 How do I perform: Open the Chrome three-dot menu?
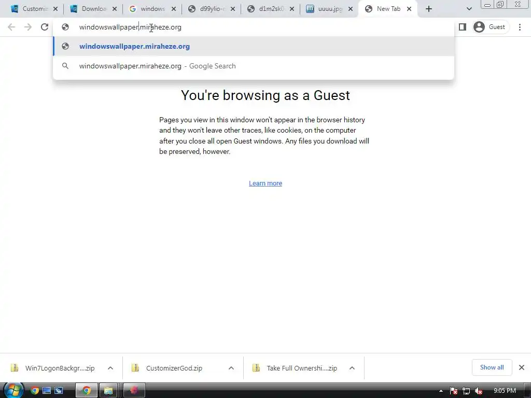tap(520, 27)
